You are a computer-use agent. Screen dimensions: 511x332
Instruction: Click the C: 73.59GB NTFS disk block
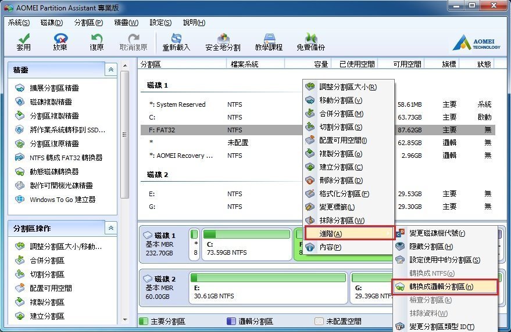246,244
